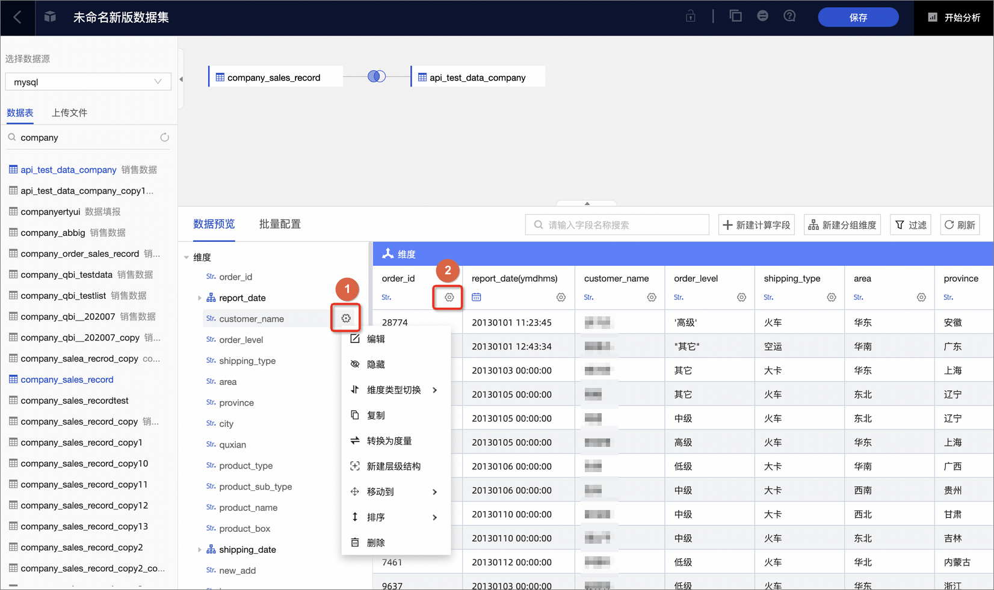Click 新建分组维度 button

842,224
